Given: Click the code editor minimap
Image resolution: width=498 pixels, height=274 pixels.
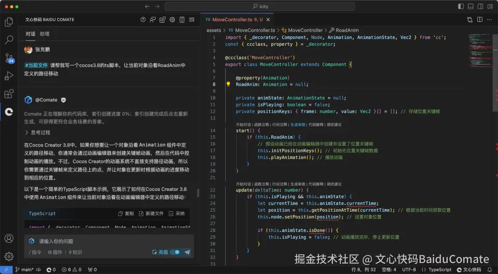Looking at the screenshot, I should click(x=480, y=51).
